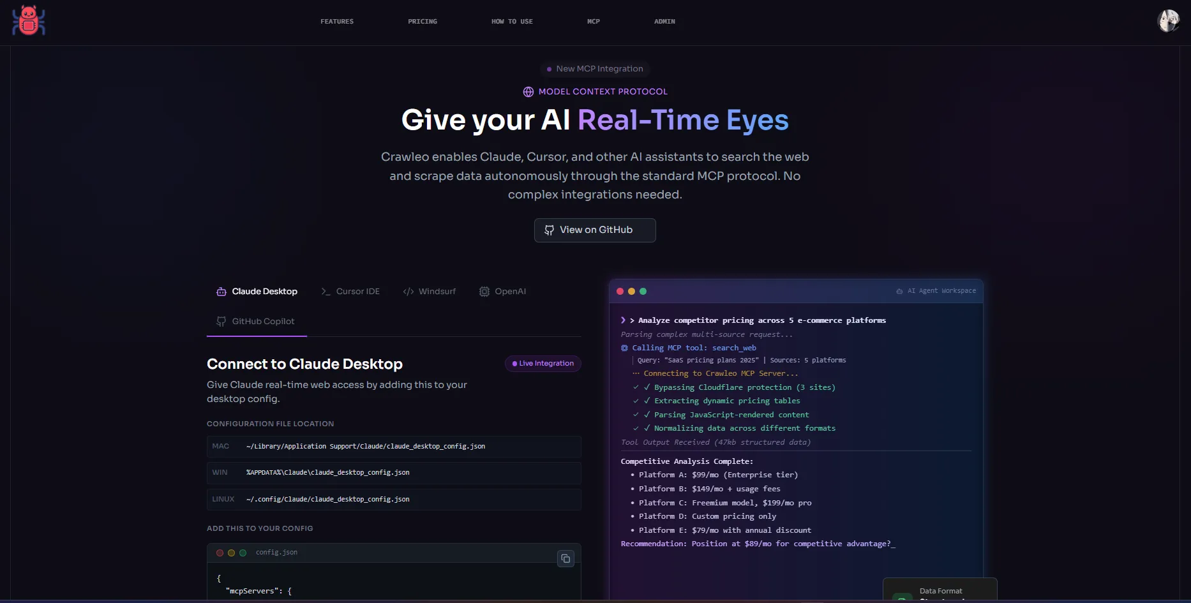Click the Live Integration badge
This screenshot has height=603, width=1191.
click(543, 364)
